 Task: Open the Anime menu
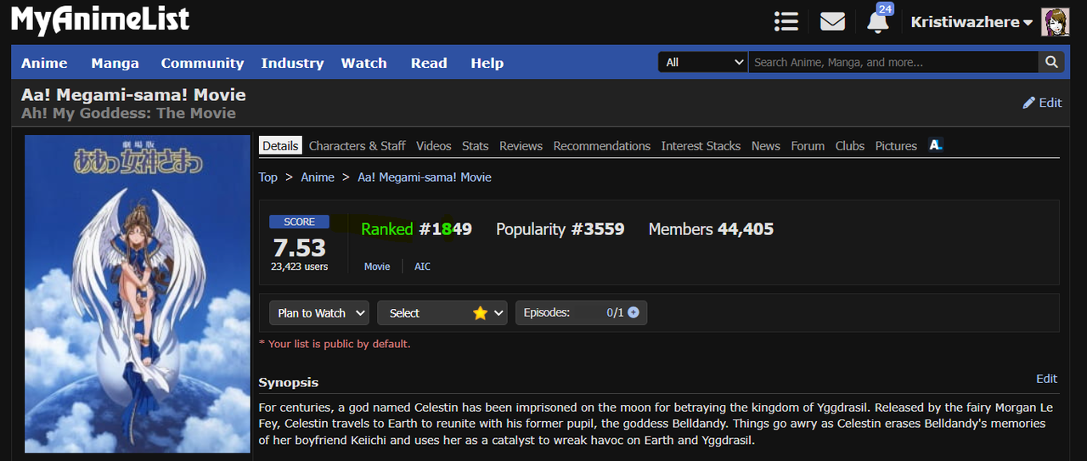pos(44,63)
